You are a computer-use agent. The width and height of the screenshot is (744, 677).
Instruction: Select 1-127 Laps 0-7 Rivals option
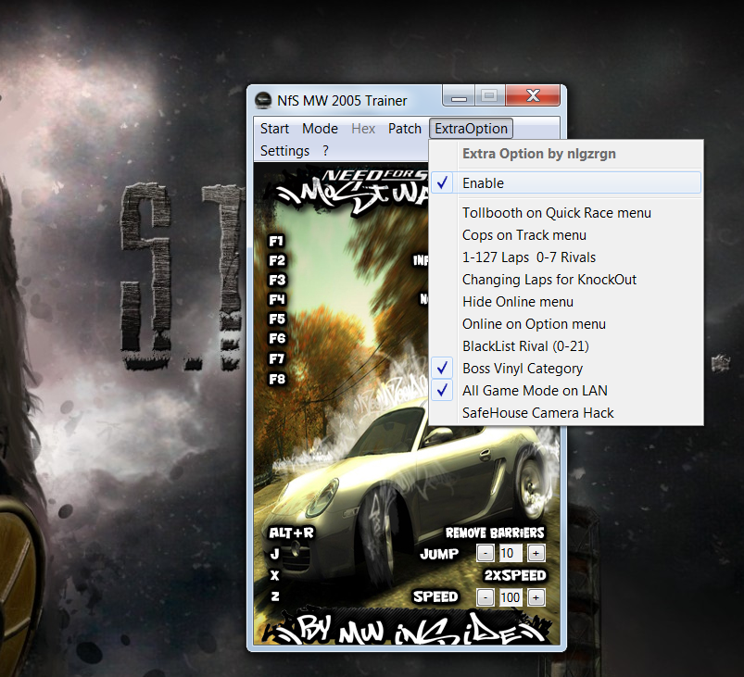click(x=565, y=257)
